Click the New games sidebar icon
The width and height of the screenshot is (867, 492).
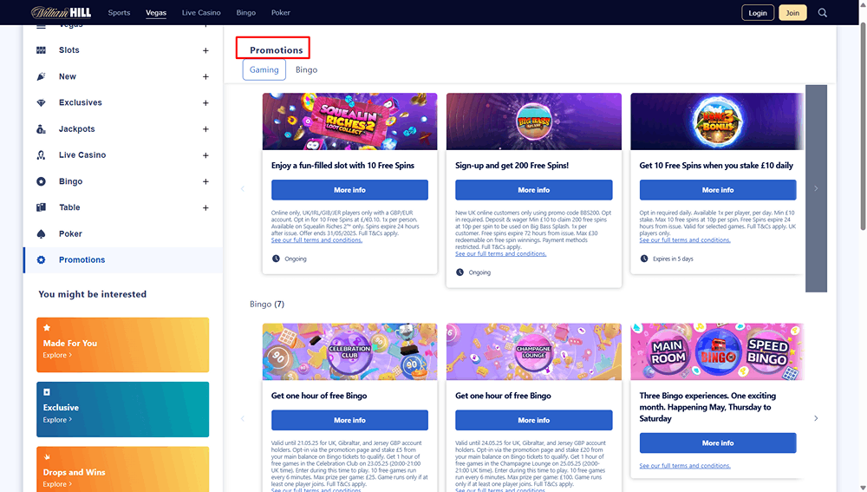coord(41,76)
